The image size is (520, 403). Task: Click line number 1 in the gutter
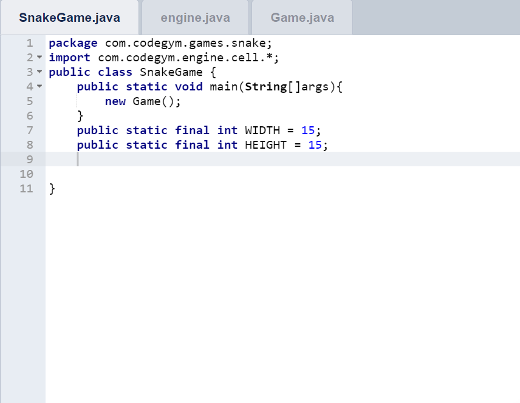coord(29,43)
